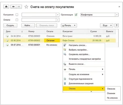Sort by the Контрагент column header
Image resolution: width=123 pixels, height=105 pixels.
[x=74, y=31]
